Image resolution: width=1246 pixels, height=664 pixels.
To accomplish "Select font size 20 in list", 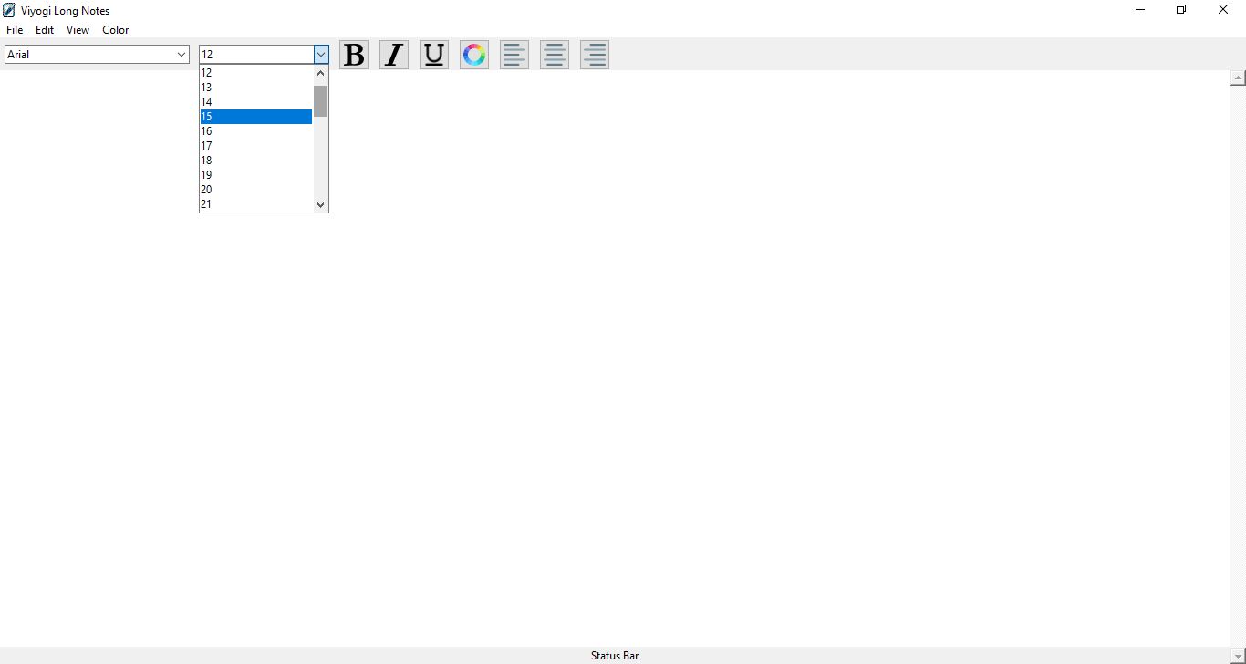I will [x=256, y=190].
